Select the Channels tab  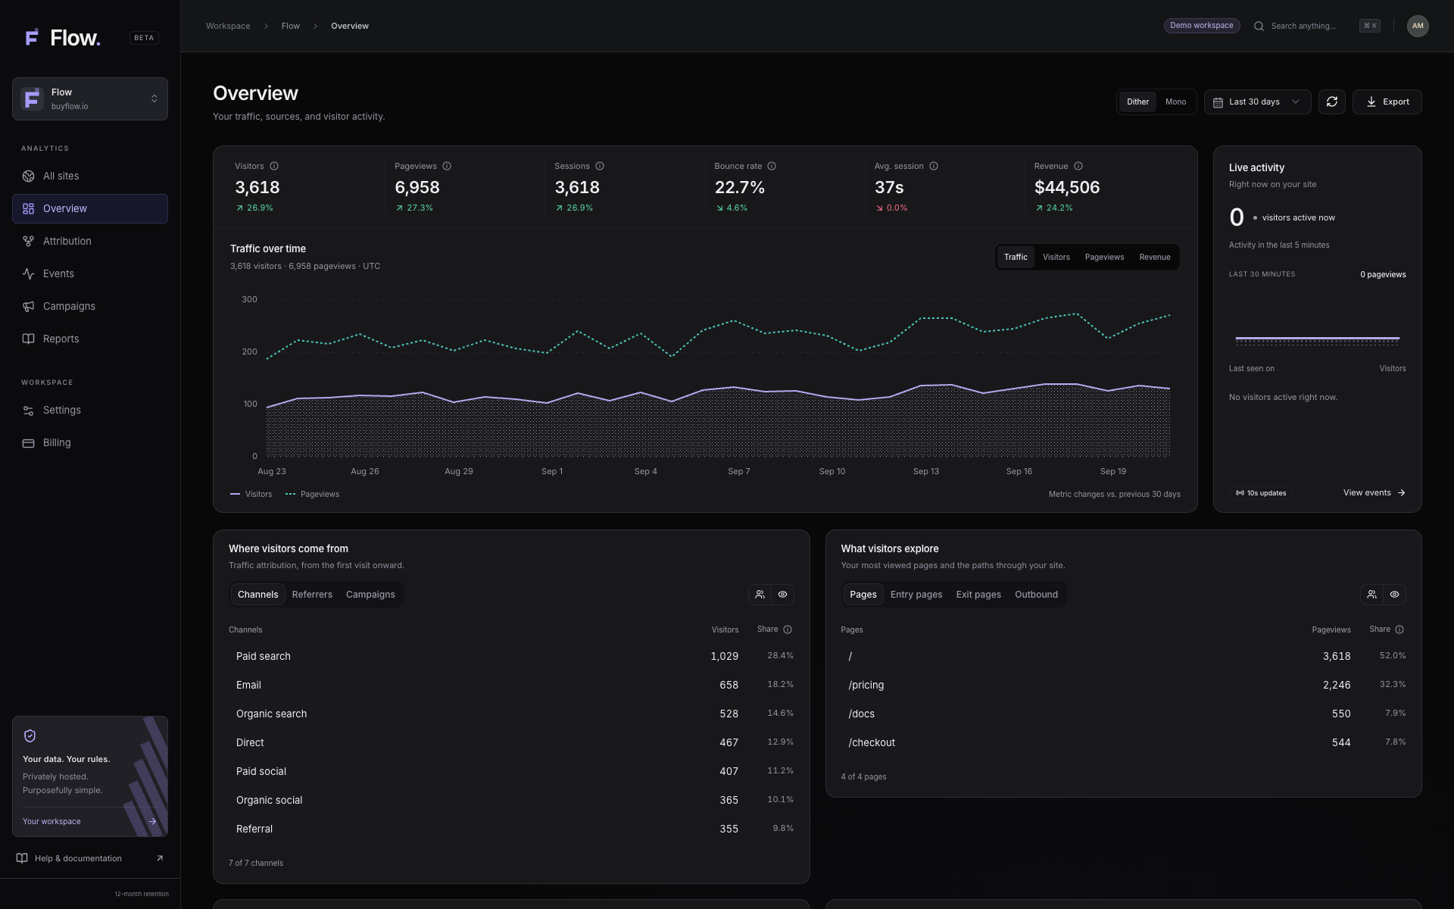[x=257, y=595]
